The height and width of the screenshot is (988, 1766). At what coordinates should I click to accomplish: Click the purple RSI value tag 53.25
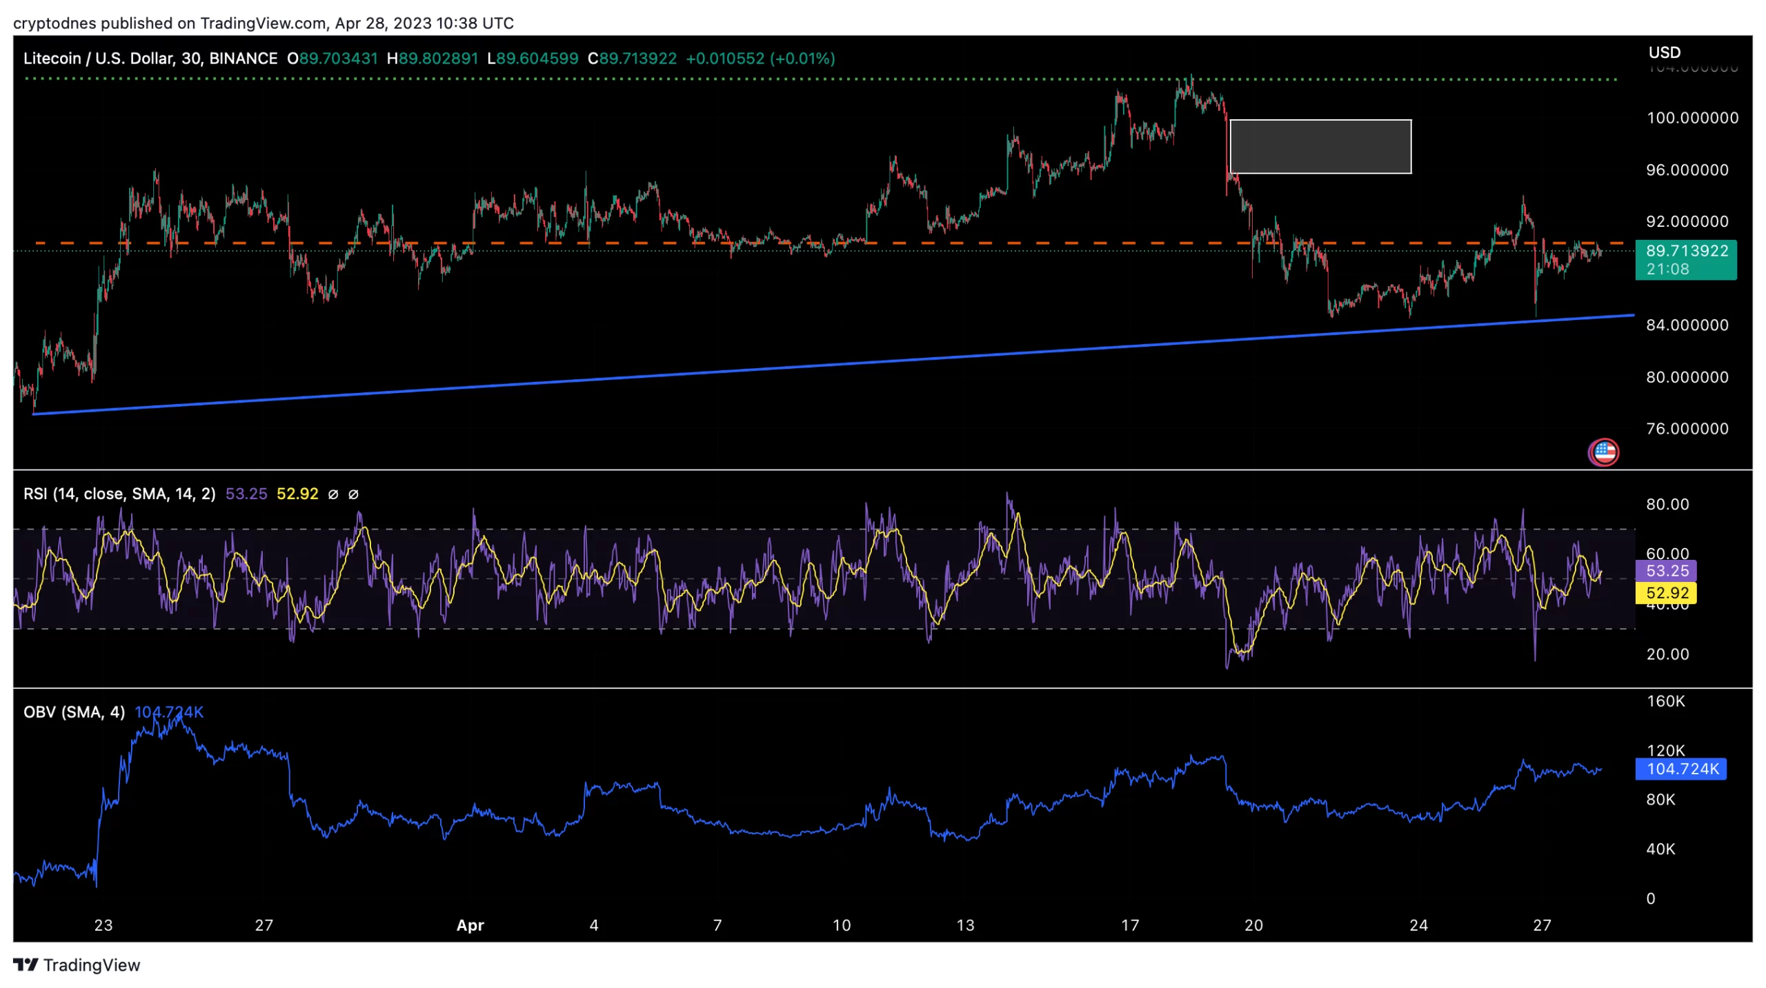tap(1666, 570)
